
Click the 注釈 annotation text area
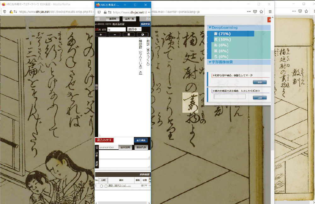(124, 155)
